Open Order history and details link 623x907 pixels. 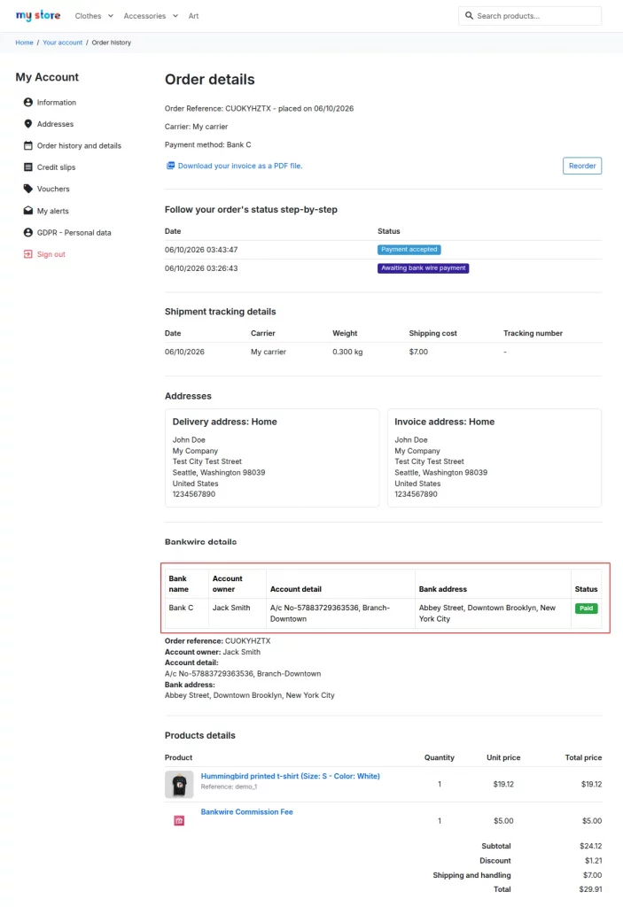pos(80,146)
